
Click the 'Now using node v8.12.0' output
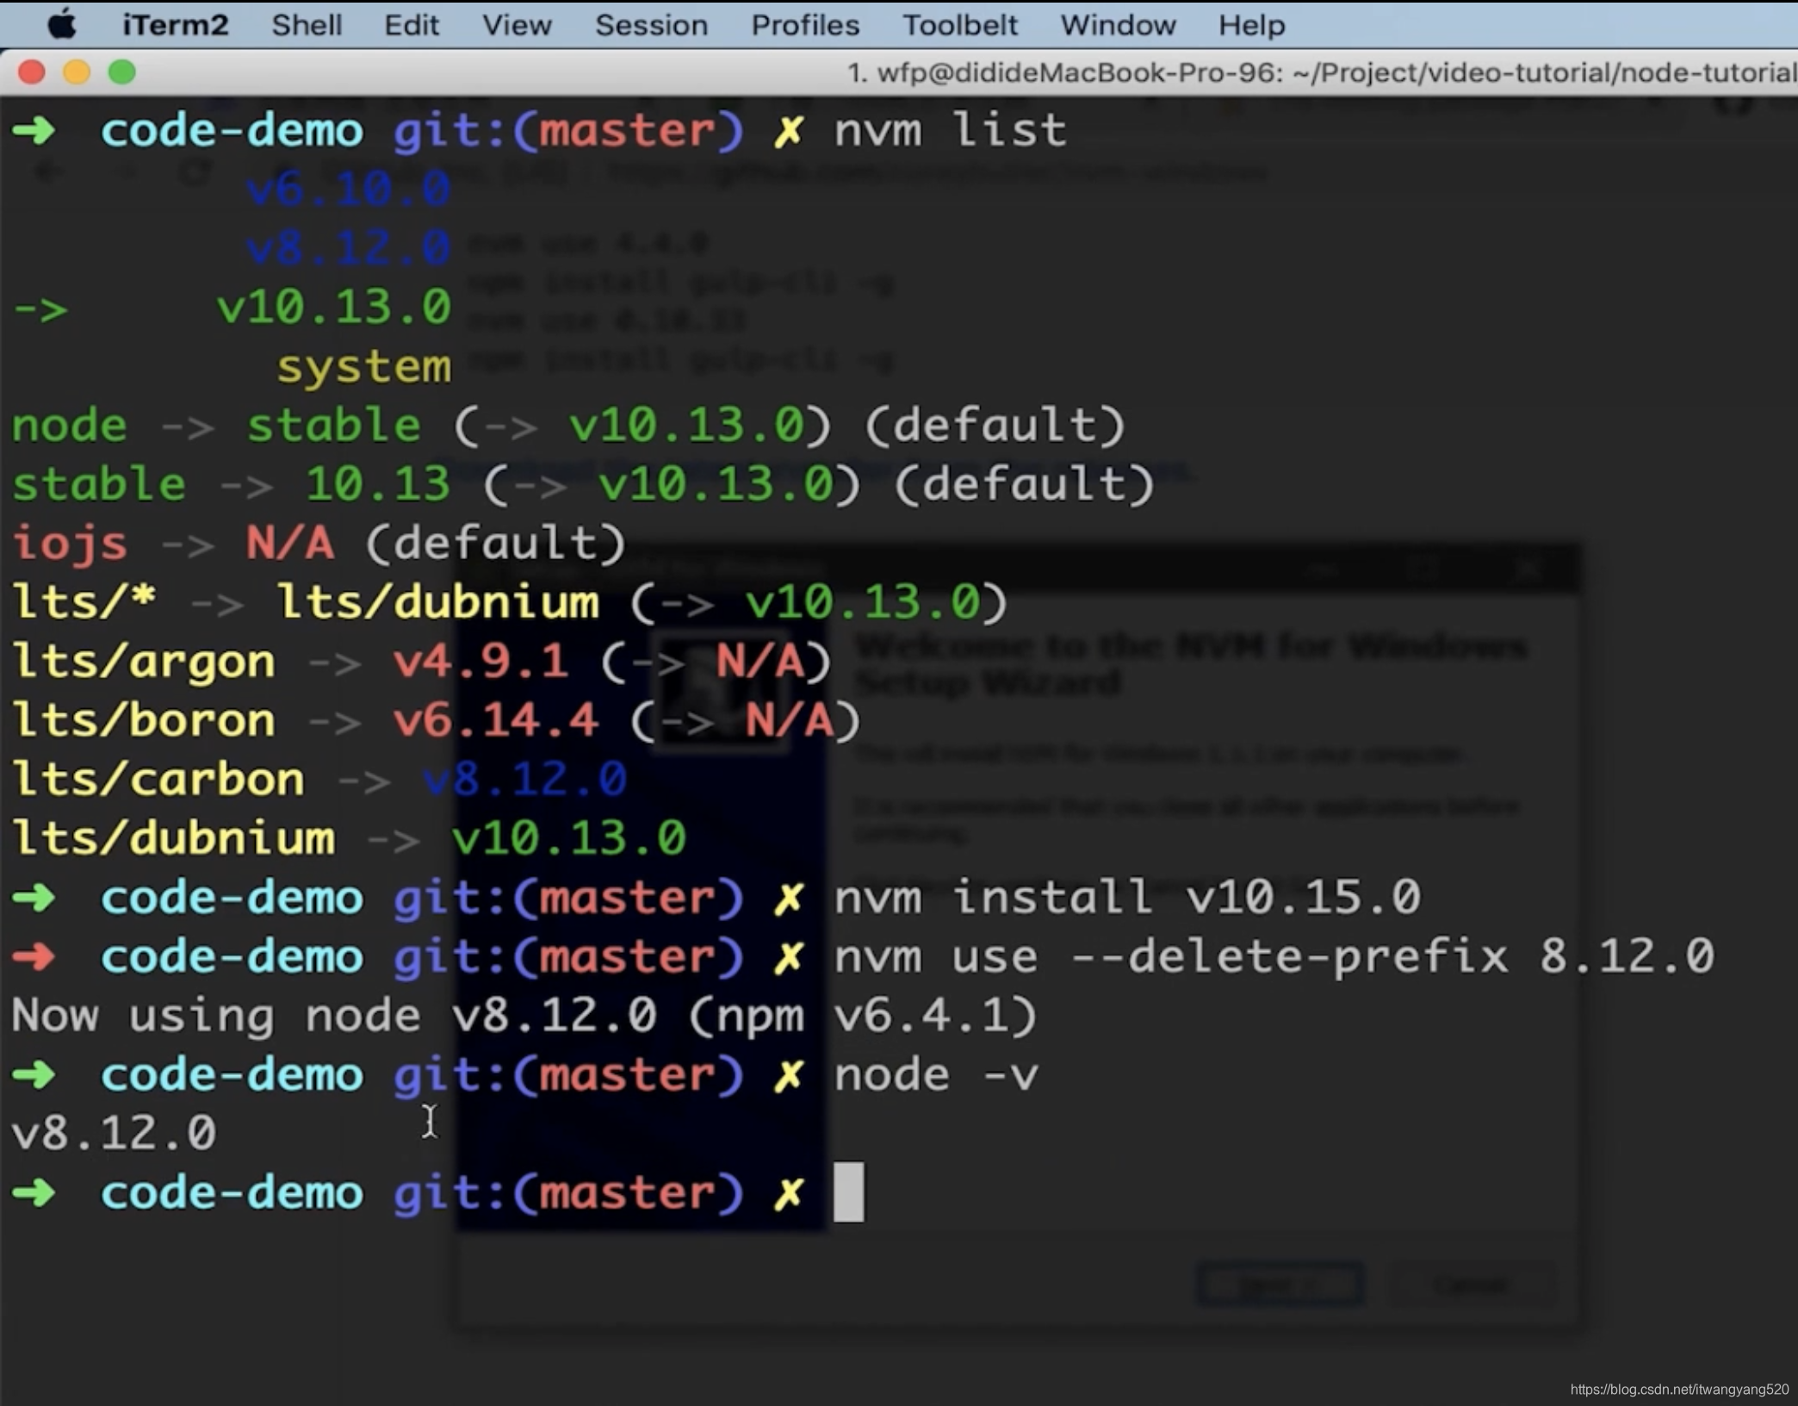tap(524, 1016)
